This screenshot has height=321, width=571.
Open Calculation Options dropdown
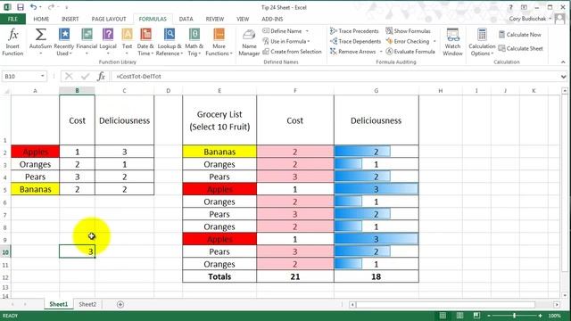pos(482,42)
